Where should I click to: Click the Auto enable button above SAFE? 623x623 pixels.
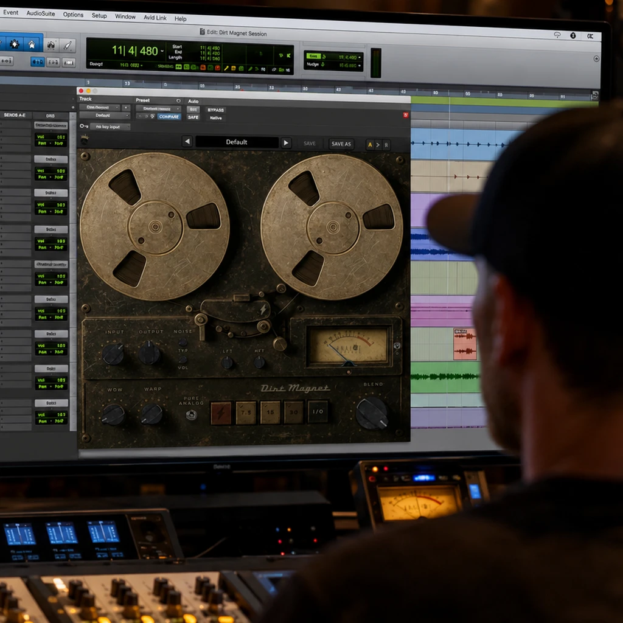193,110
